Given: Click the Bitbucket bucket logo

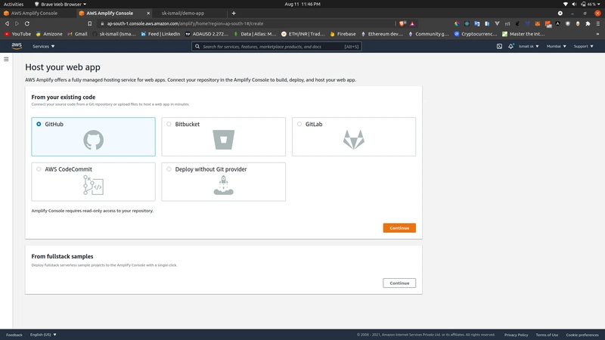Looking at the screenshot, I should coord(223,140).
